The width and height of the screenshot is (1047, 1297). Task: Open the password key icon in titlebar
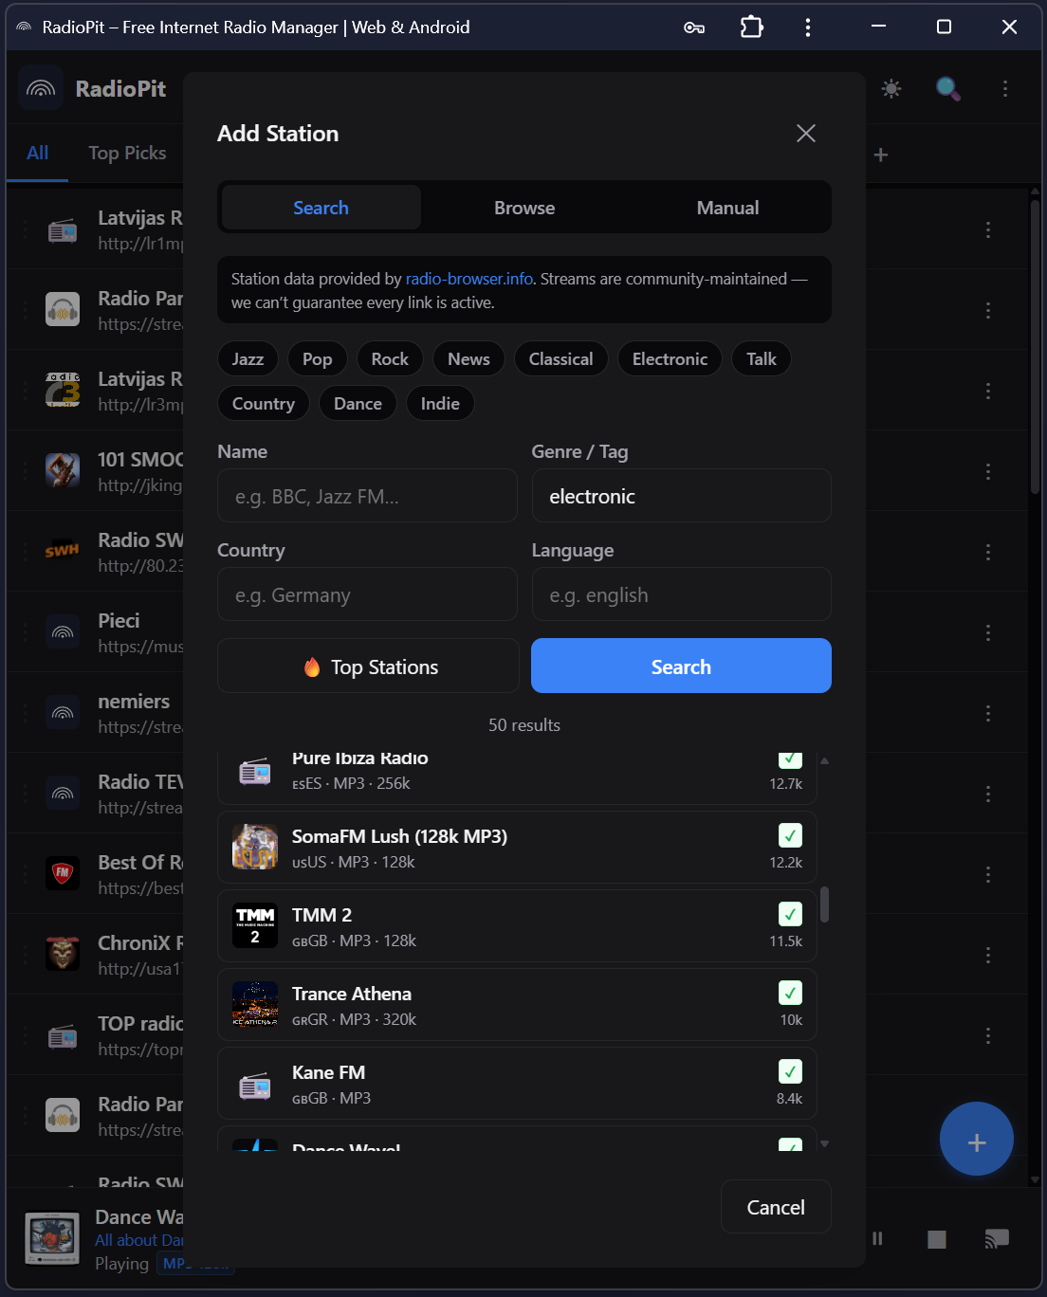pyautogui.click(x=694, y=27)
